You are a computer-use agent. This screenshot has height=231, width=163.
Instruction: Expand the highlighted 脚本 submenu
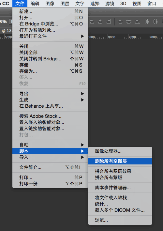click(50, 151)
